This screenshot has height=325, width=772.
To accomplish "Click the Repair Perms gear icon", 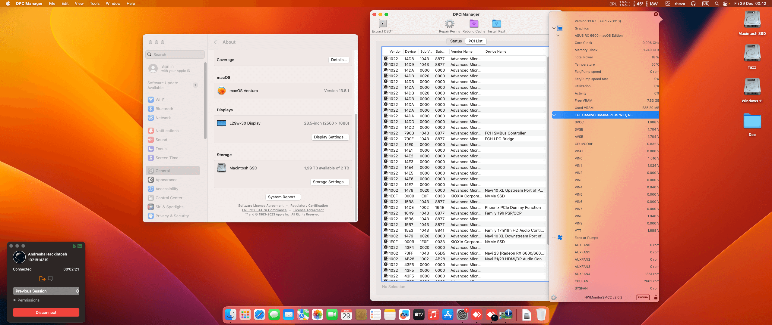I will (449, 24).
